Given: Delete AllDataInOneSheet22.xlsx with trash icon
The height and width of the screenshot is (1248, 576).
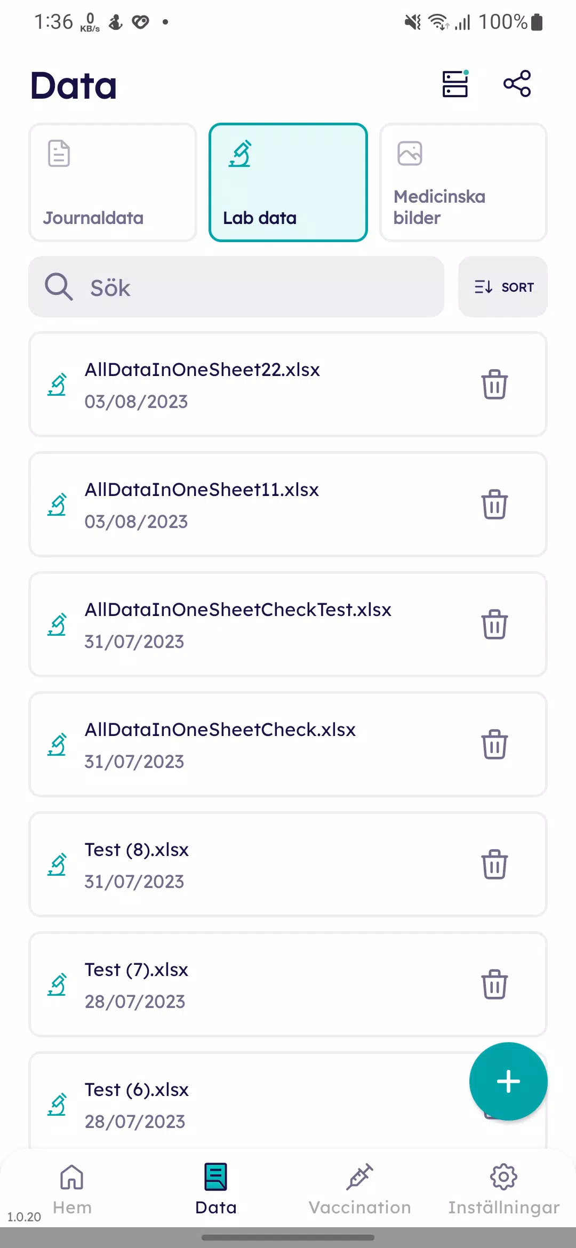Looking at the screenshot, I should [x=494, y=384].
